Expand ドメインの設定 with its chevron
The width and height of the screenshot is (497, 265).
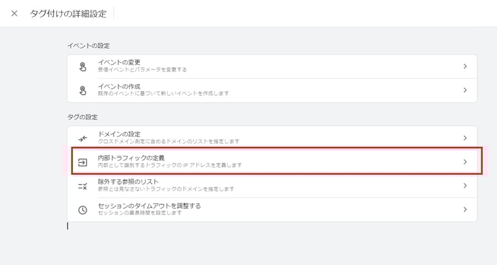(465, 138)
